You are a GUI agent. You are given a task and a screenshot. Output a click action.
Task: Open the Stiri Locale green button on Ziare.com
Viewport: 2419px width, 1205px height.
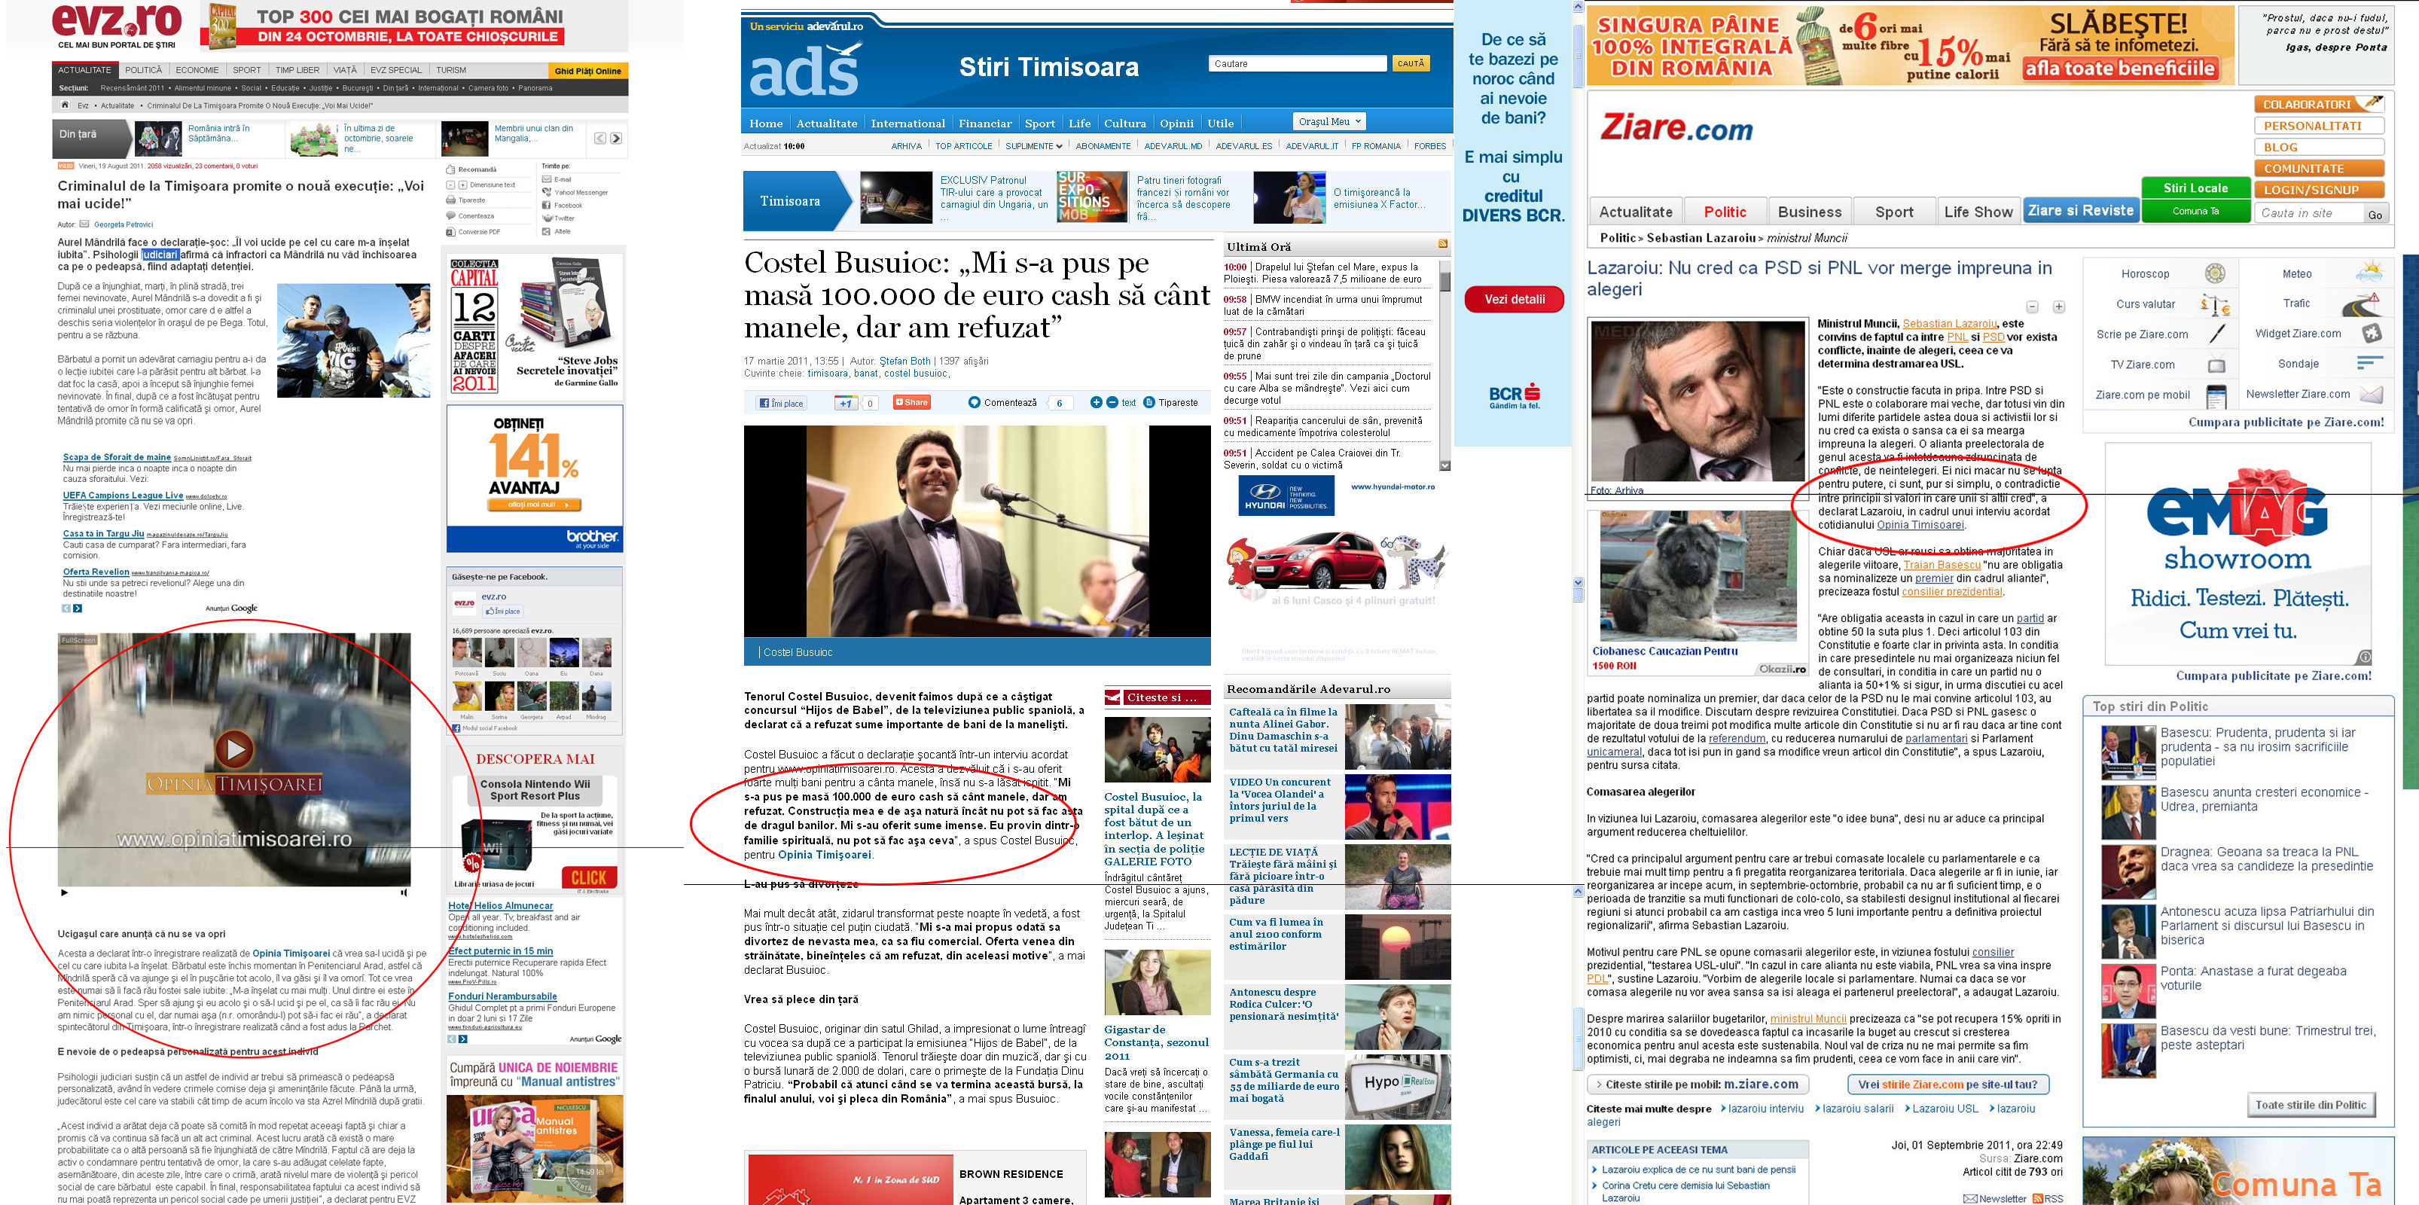(2195, 187)
